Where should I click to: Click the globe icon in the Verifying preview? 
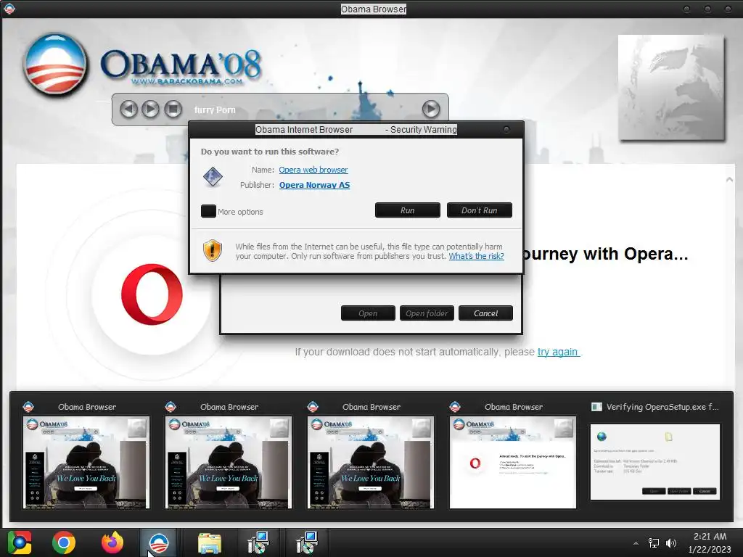pos(602,436)
